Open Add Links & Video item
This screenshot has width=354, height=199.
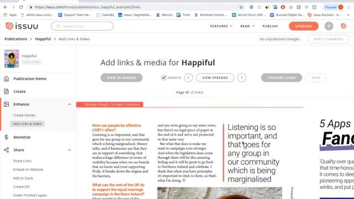click(27, 124)
